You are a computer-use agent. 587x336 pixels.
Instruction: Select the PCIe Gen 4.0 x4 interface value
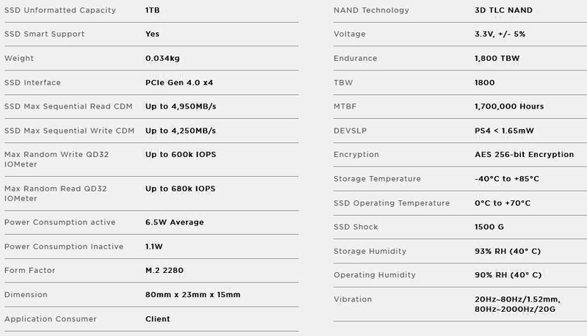click(x=181, y=83)
